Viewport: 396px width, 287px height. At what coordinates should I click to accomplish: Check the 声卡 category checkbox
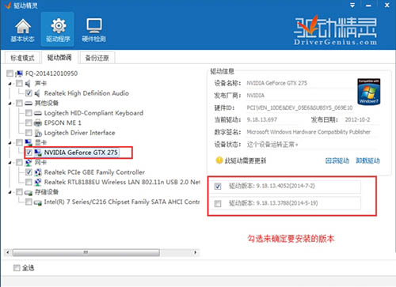(x=19, y=84)
